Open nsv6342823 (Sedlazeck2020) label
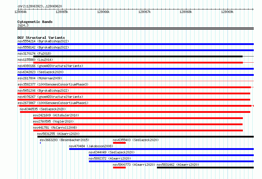The image size is (262, 179). tap(41, 72)
